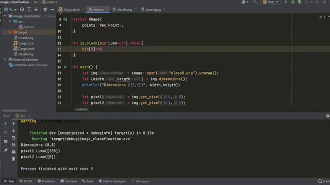This screenshot has height=185, width=330.
Task: Click the Build hammer icon in top toolbar
Action: tap(255, 2)
